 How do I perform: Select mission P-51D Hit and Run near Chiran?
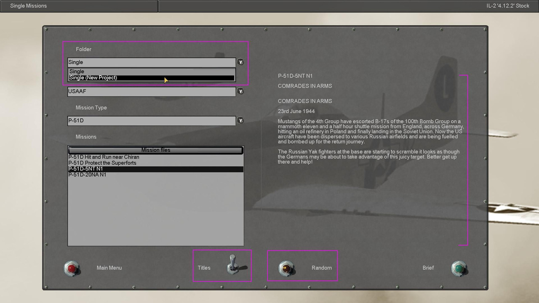156,157
